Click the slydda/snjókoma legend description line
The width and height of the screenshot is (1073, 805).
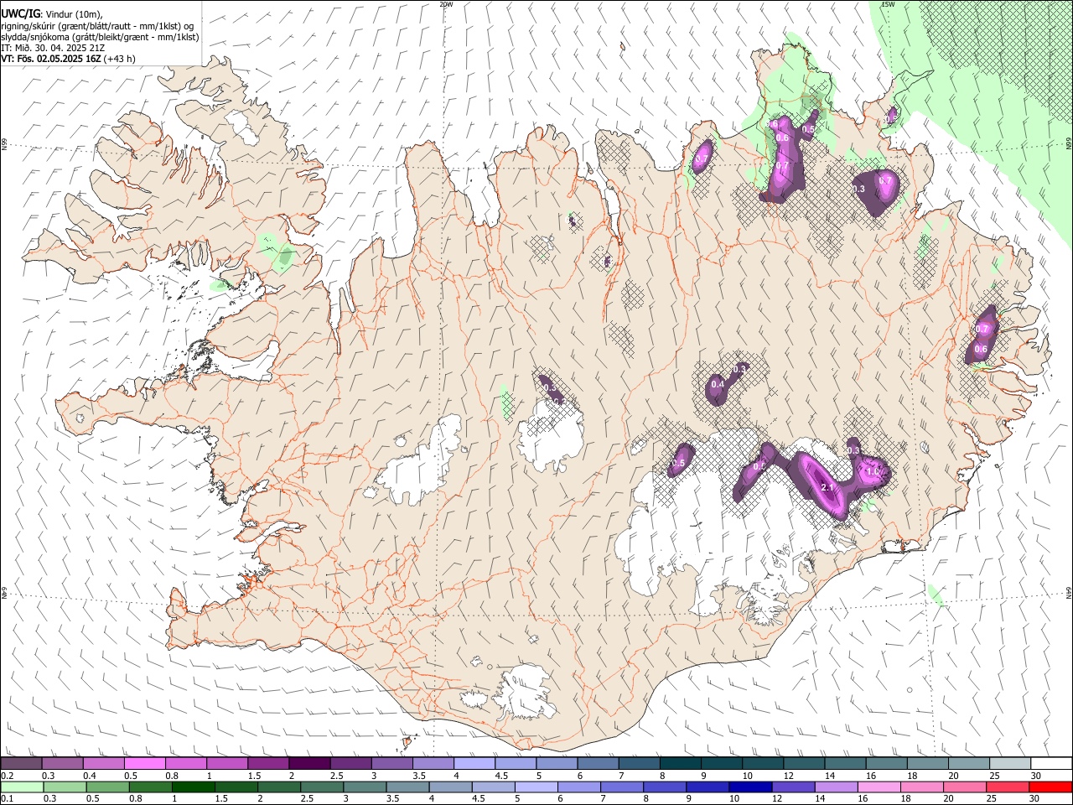100,37
